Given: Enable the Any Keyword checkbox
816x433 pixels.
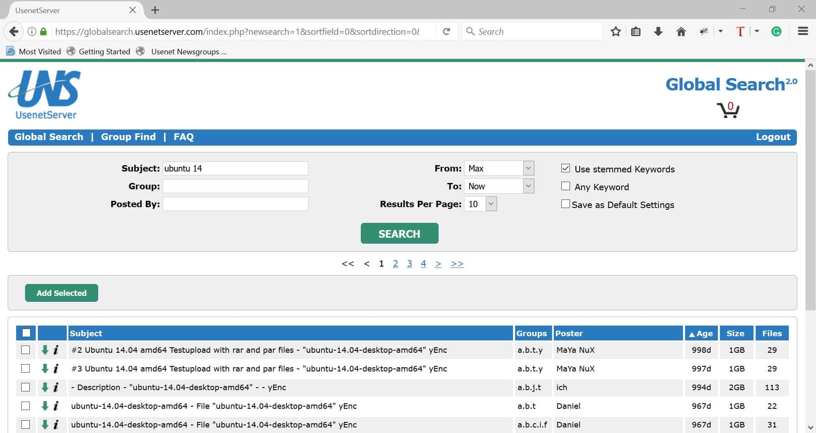Looking at the screenshot, I should coord(565,186).
